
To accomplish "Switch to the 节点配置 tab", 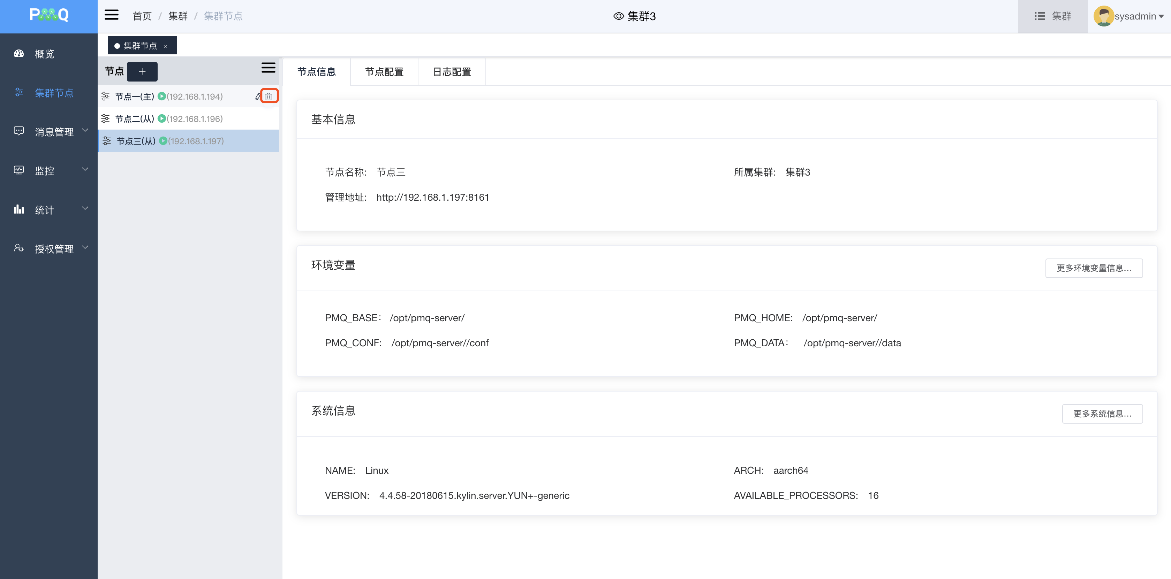I will click(384, 72).
